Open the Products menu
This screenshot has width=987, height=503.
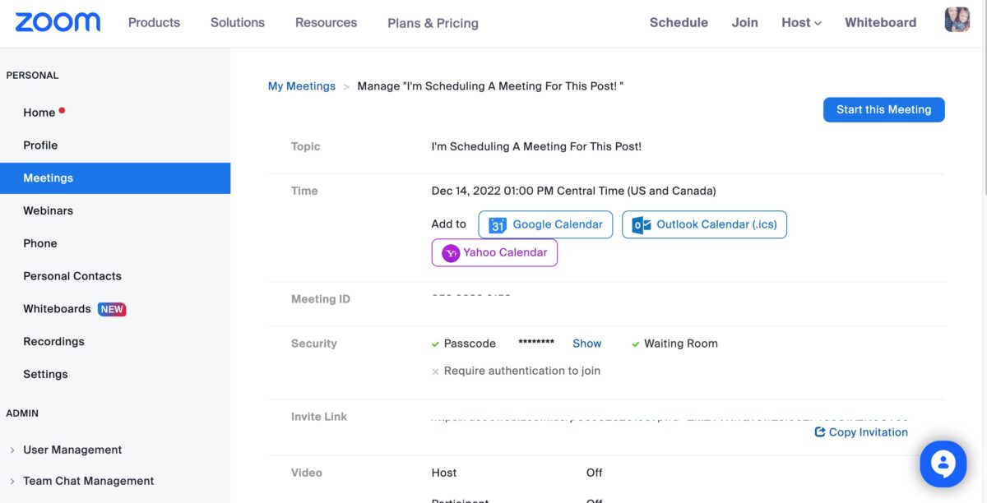pyautogui.click(x=154, y=23)
